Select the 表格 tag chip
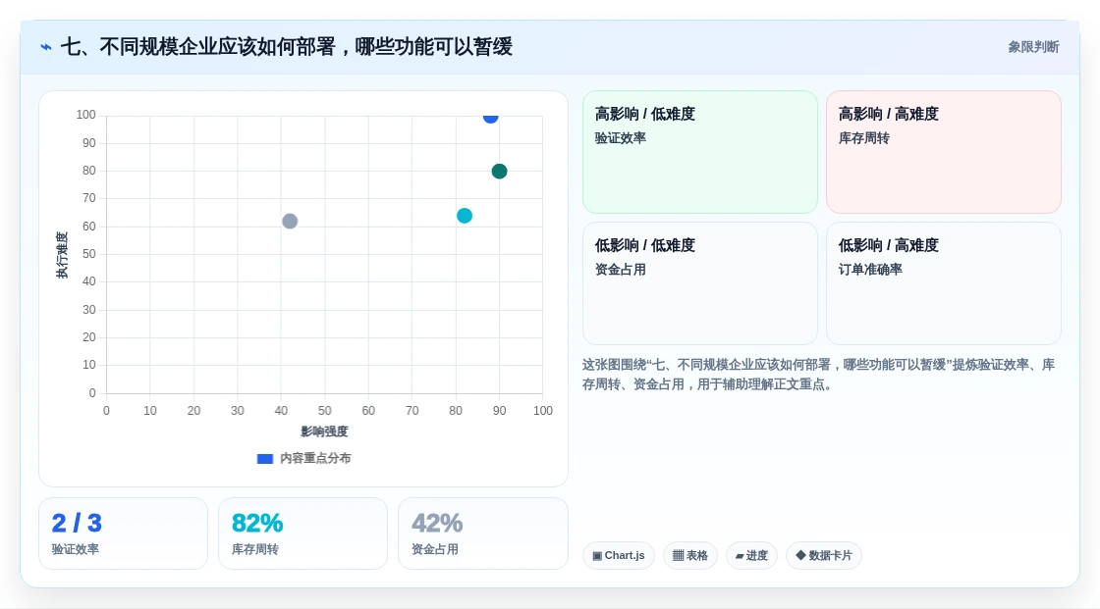 coord(690,556)
